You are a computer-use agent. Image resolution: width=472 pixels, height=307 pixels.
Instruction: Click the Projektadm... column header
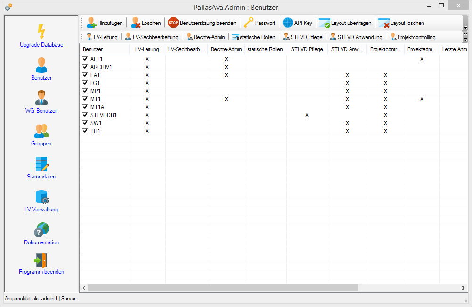422,49
